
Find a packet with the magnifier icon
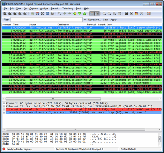point(60,14)
